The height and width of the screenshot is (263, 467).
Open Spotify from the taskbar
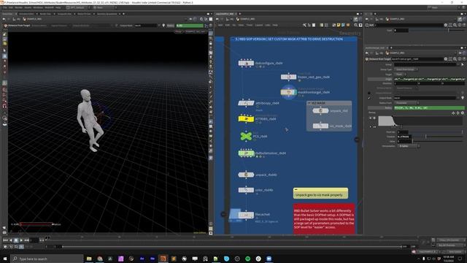pos(248,259)
